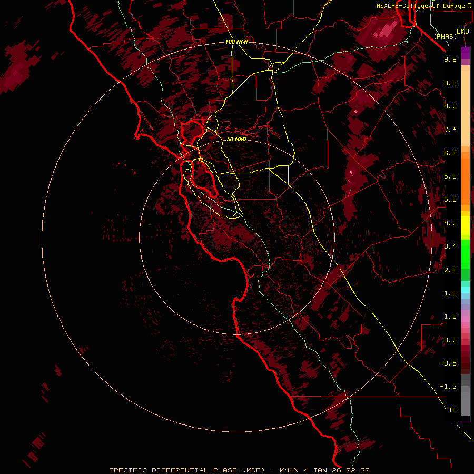This screenshot has height=474, width=474.
Task: Click the 1.0 scale value
Action: pyautogui.click(x=450, y=317)
